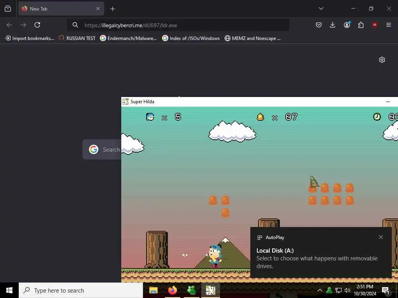Expand the list all tabs chevron

[321, 9]
